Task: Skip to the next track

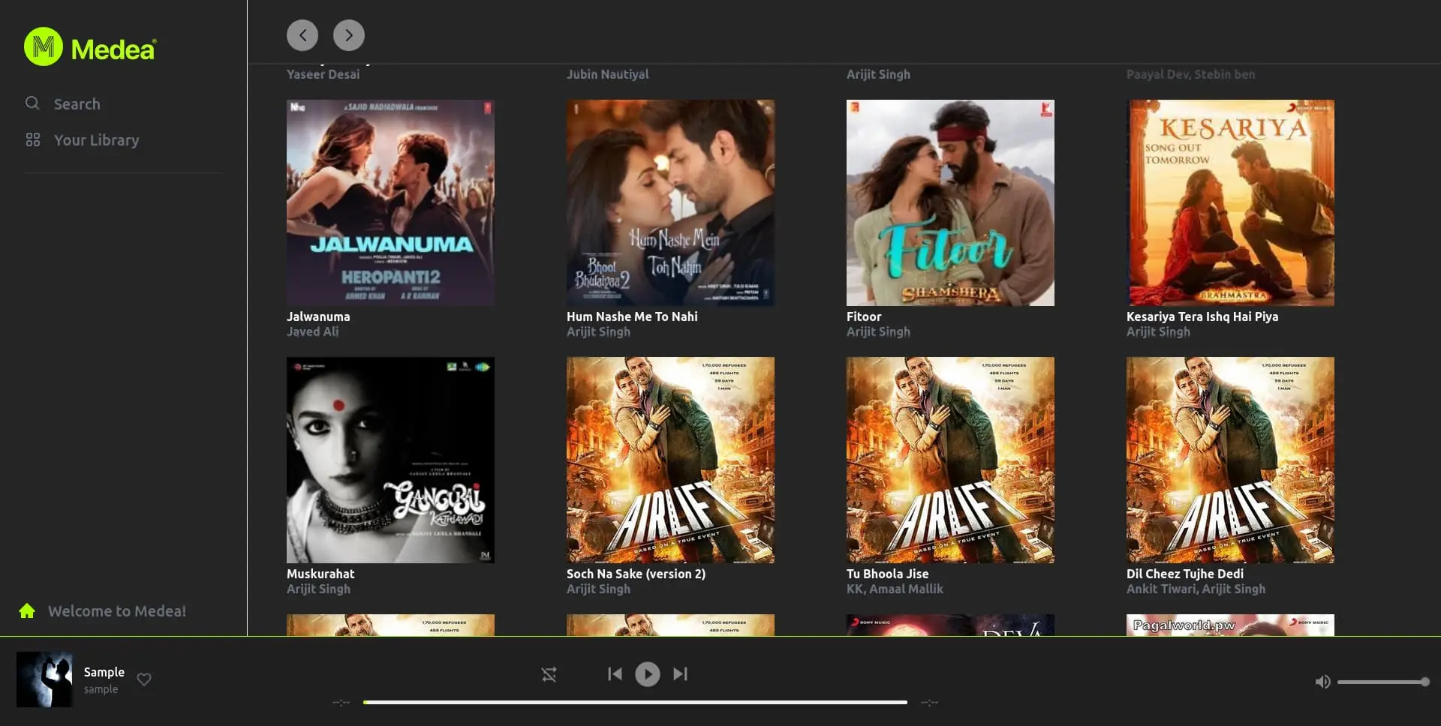Action: point(680,673)
